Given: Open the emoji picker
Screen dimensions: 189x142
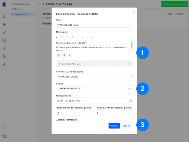Looking at the screenshot, I should point(58,55).
